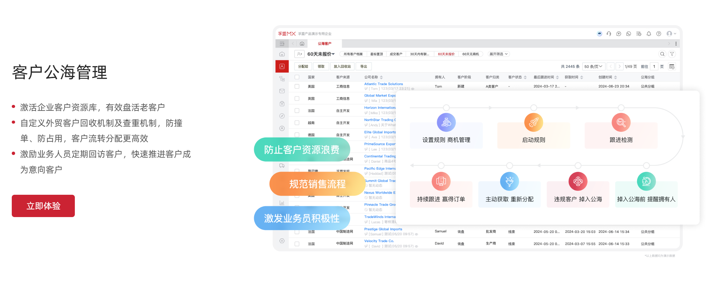The width and height of the screenshot is (714, 284).
Task: Click the go-to page number input field
Action: click(x=654, y=67)
